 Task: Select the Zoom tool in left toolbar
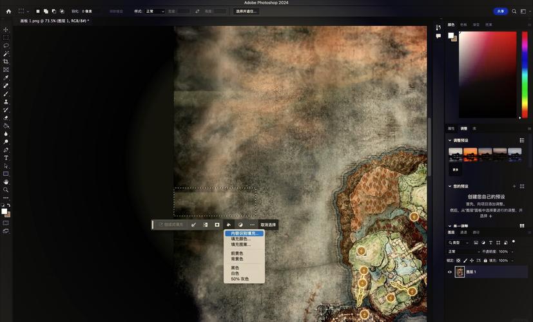(x=6, y=190)
